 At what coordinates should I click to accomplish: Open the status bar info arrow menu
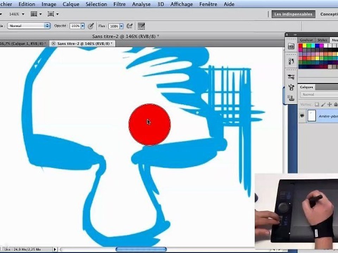click(x=55, y=249)
